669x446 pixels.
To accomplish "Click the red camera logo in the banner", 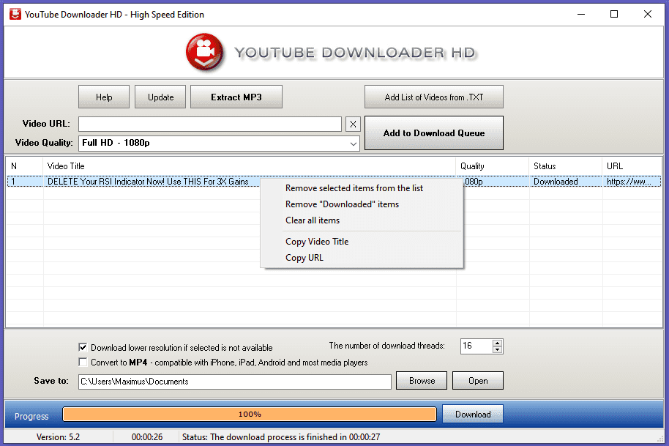I will pyautogui.click(x=205, y=53).
